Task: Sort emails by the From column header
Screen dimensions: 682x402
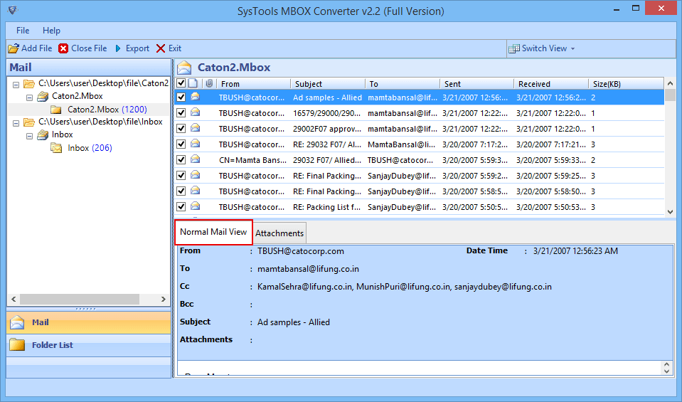Action: tap(253, 84)
